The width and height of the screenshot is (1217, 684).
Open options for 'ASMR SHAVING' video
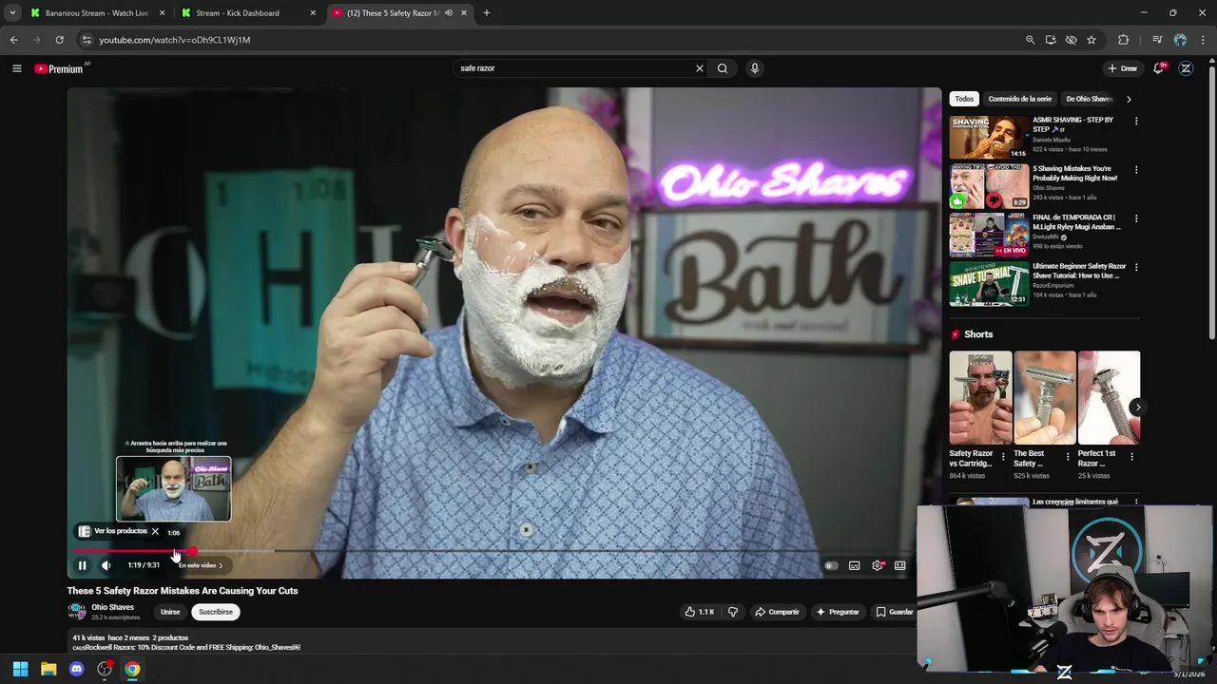[1135, 122]
